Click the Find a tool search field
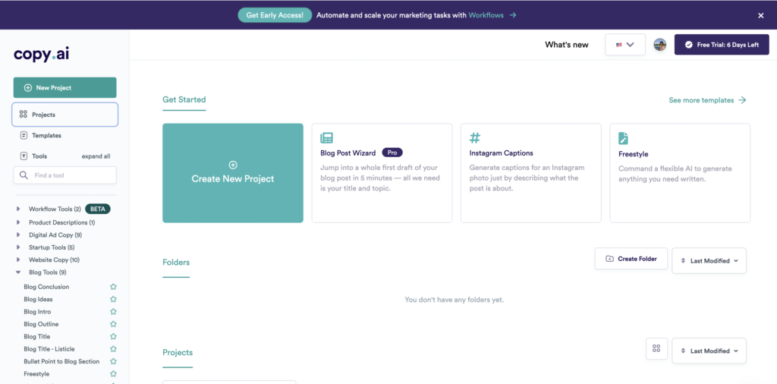Screen dimensions: 777x384 (x=65, y=175)
